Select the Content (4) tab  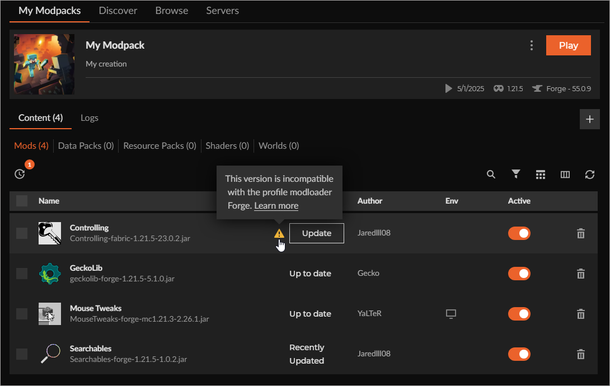click(40, 118)
